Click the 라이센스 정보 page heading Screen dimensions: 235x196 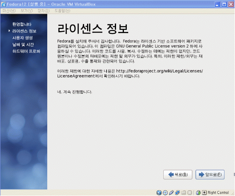tap(93, 29)
